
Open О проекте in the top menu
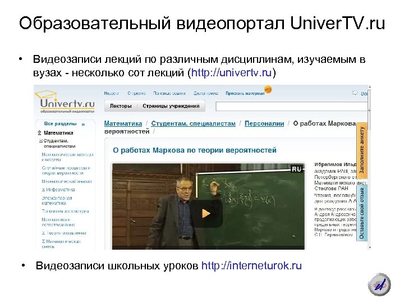tap(136, 93)
